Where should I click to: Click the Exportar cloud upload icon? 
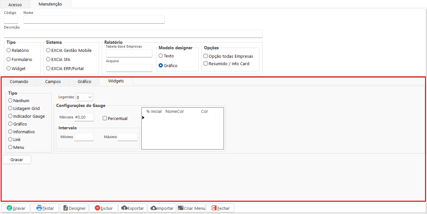pyautogui.click(x=124, y=208)
